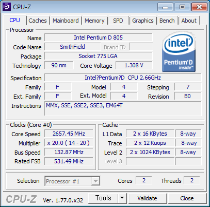The image size is (210, 207).
Task: Click the Core Voltage value '1.308 V'
Action: pyautogui.click(x=134, y=65)
